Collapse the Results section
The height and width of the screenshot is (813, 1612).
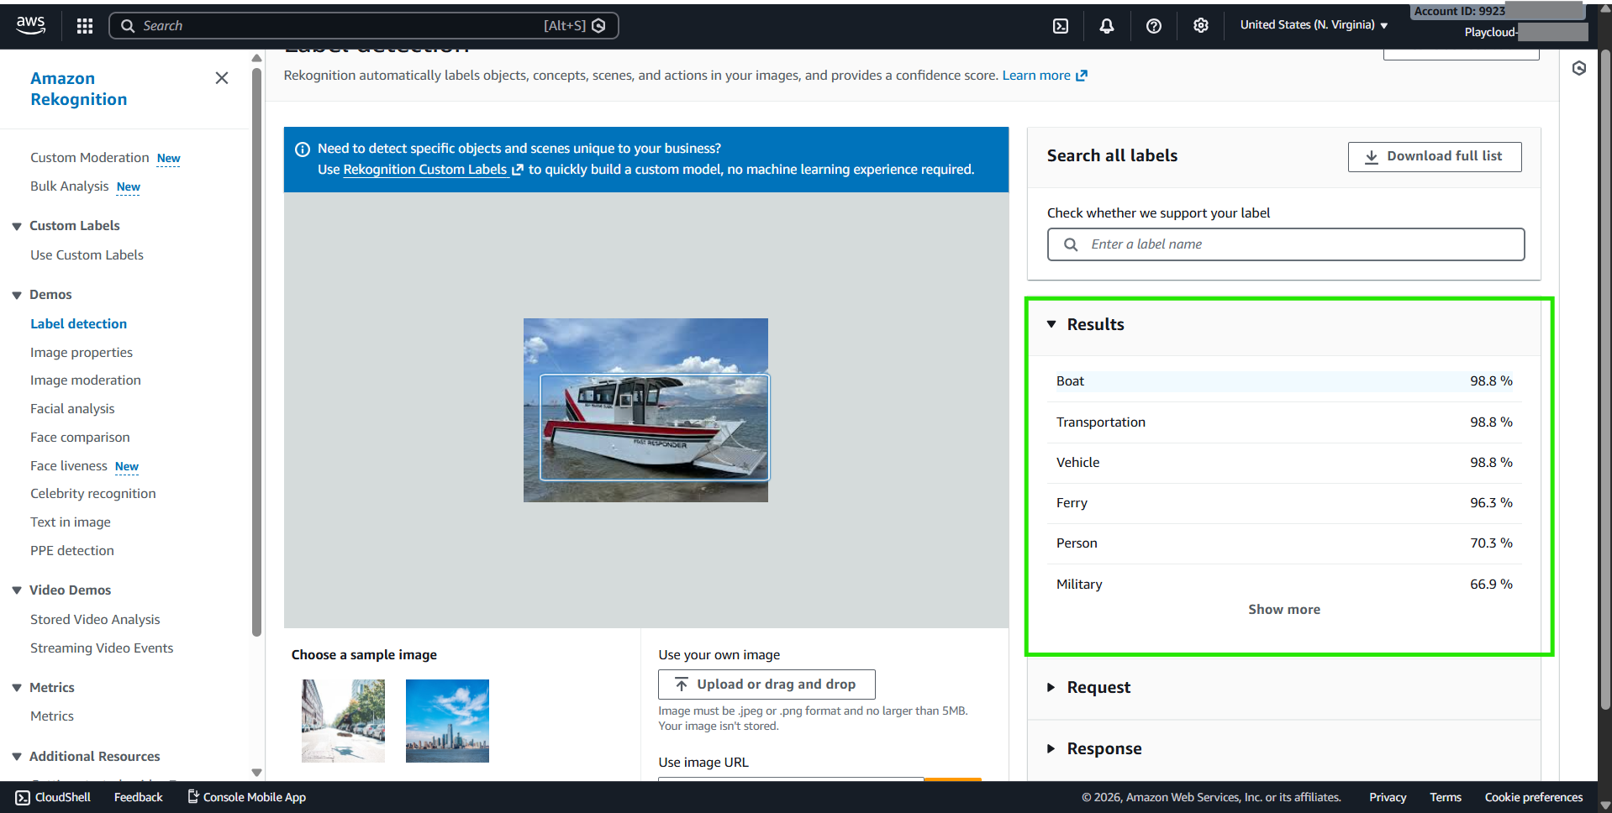tap(1051, 324)
